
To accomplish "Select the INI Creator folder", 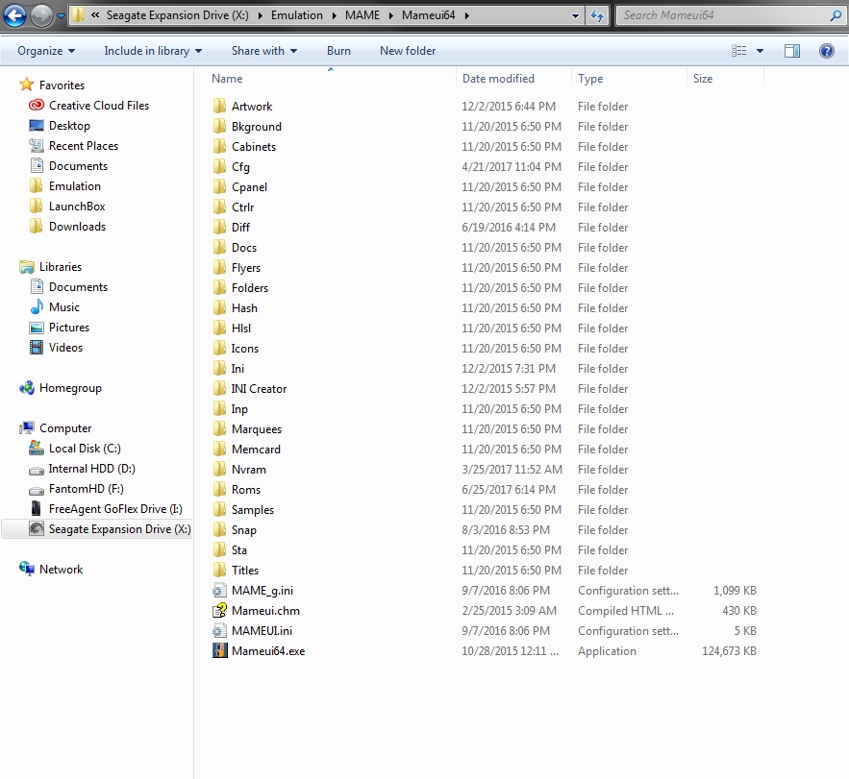I will pyautogui.click(x=259, y=388).
